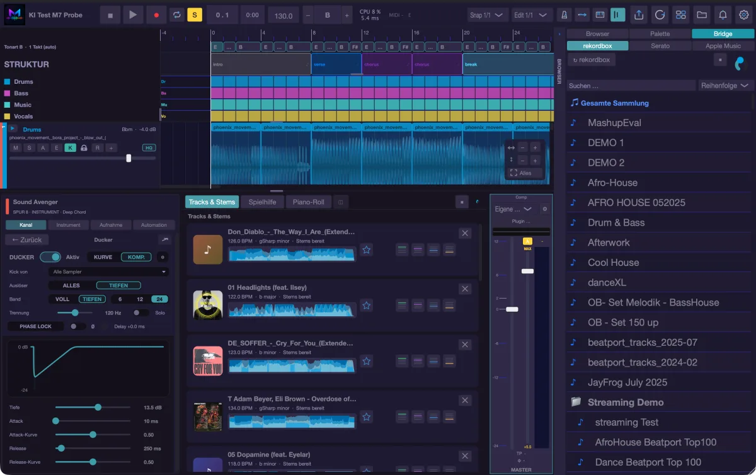Open the Spielhilfe tab
The height and width of the screenshot is (475, 756).
coord(262,202)
